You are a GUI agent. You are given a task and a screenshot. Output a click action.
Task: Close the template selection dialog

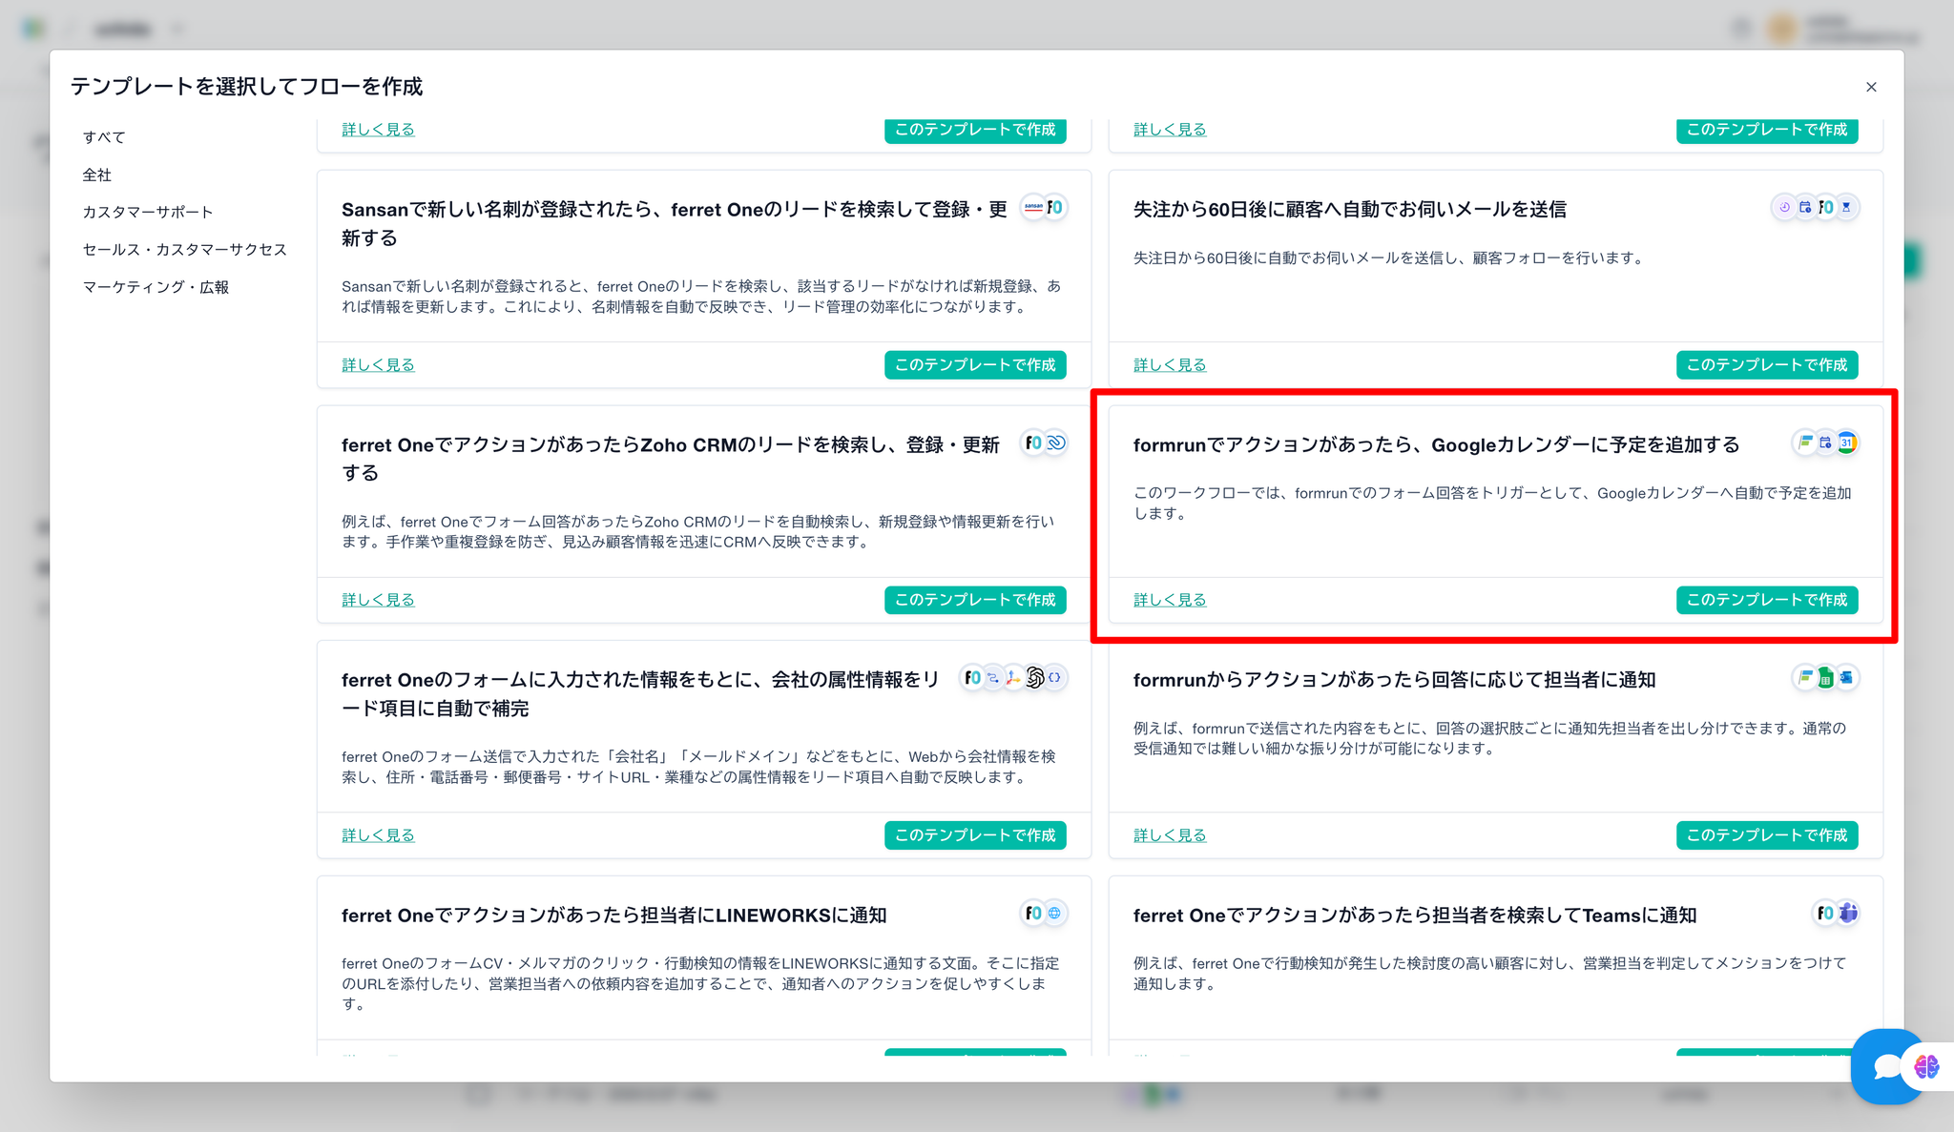(1871, 87)
